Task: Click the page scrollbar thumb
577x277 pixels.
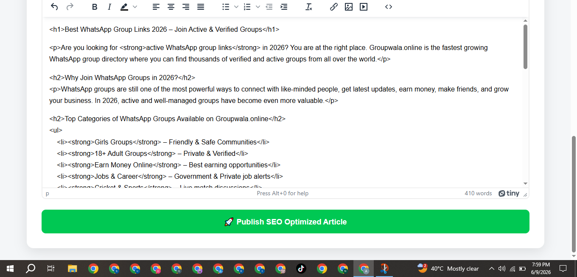Action: coord(574,194)
